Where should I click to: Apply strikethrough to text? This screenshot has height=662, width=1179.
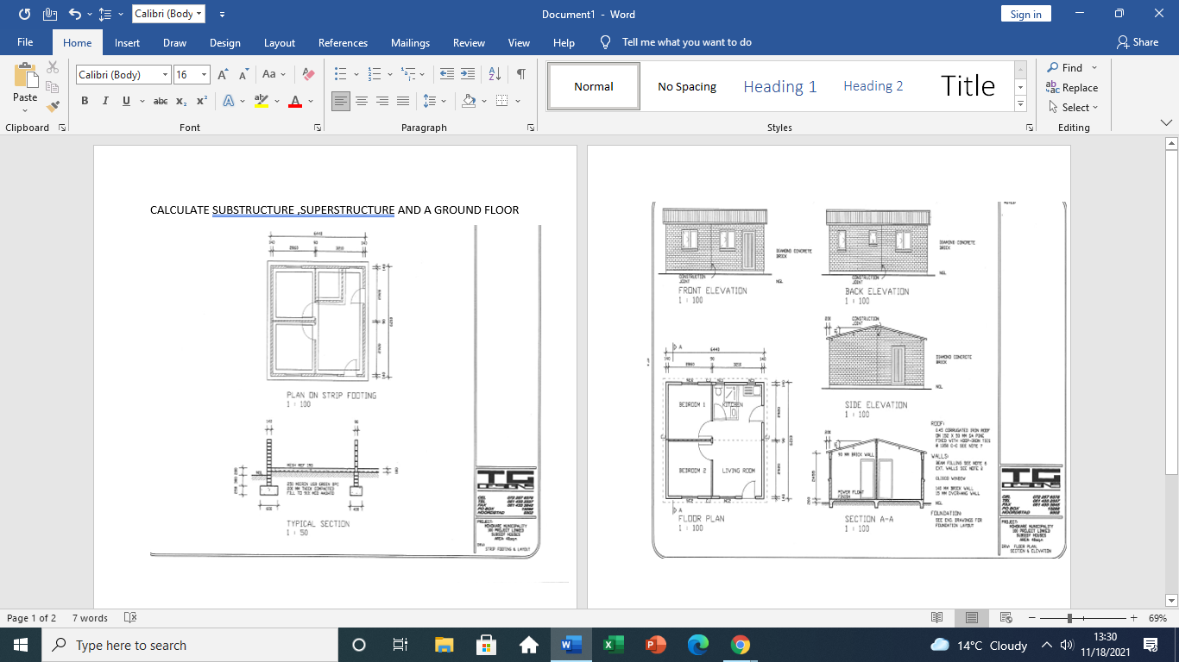tap(161, 102)
